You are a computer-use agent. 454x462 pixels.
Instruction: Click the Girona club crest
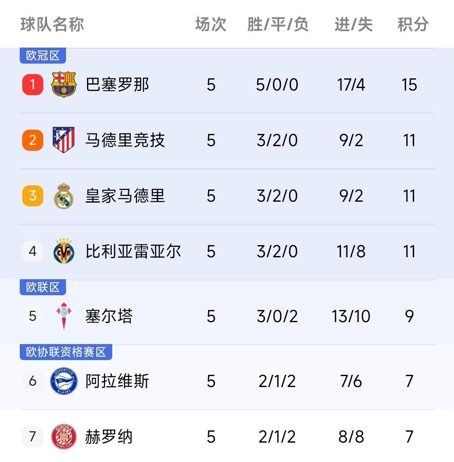[64, 437]
